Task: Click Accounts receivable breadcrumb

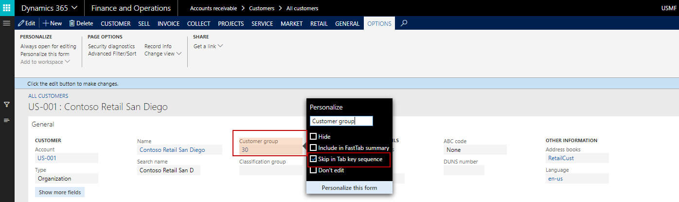Action: tap(214, 8)
